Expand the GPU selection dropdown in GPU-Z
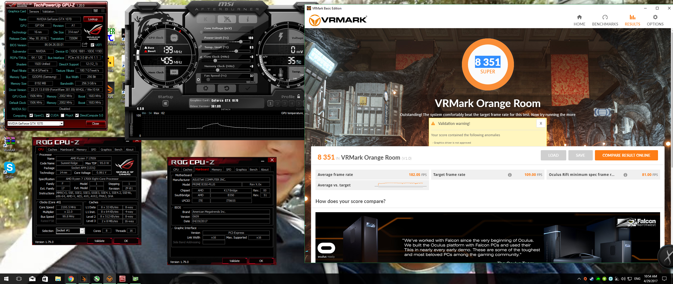This screenshot has height=284, width=673. [x=62, y=124]
